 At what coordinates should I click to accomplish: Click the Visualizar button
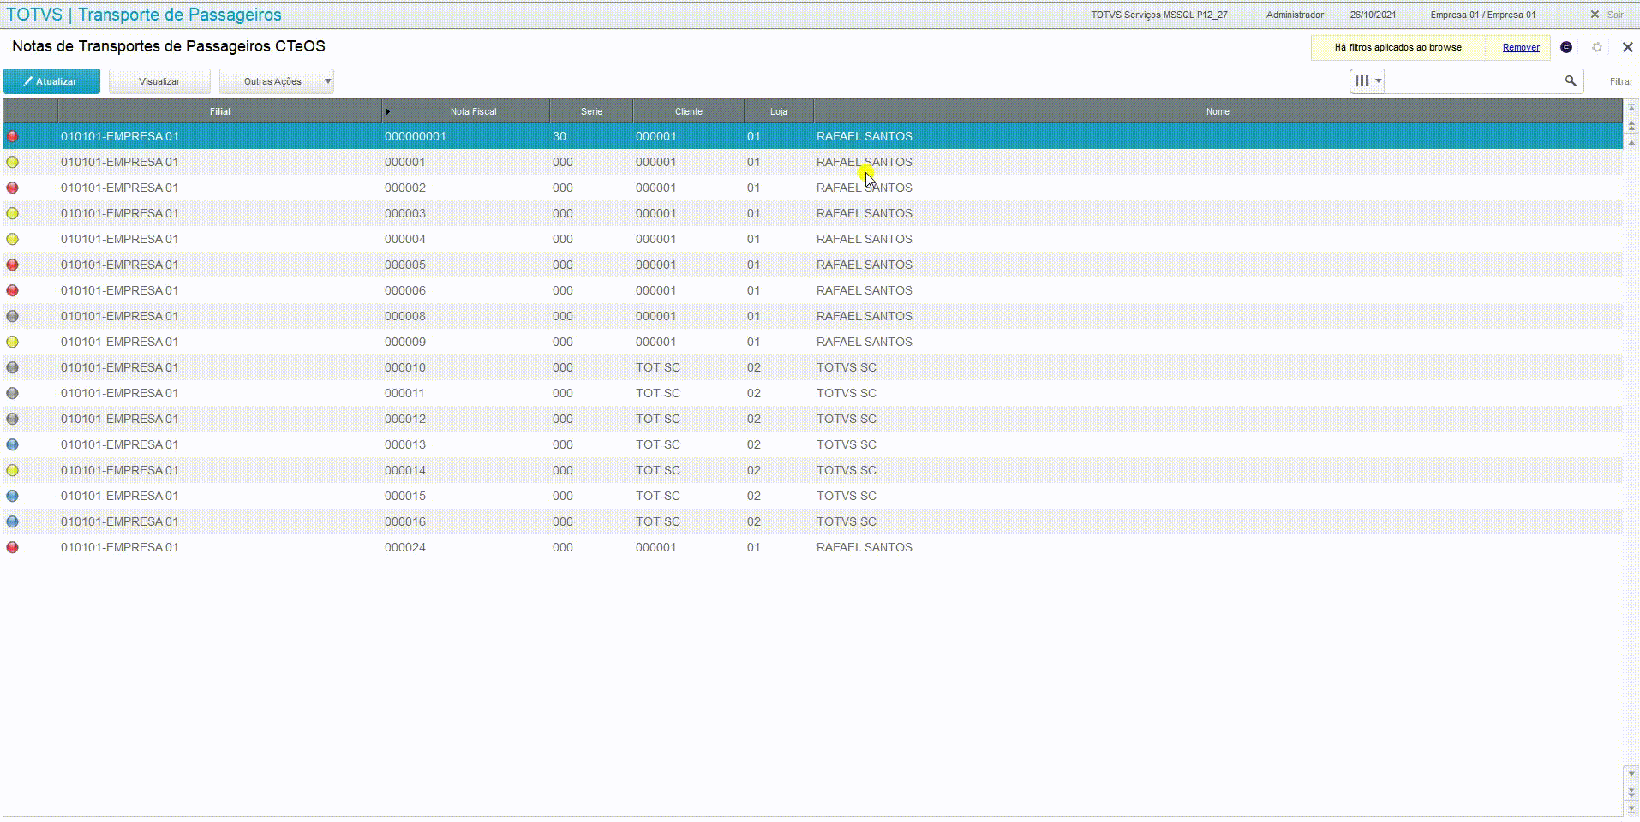159,81
